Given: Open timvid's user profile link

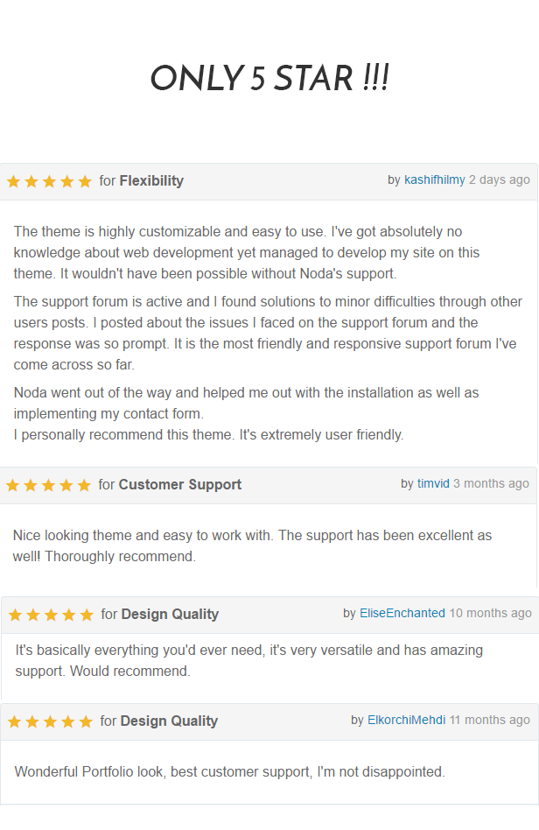Looking at the screenshot, I should (x=433, y=483).
